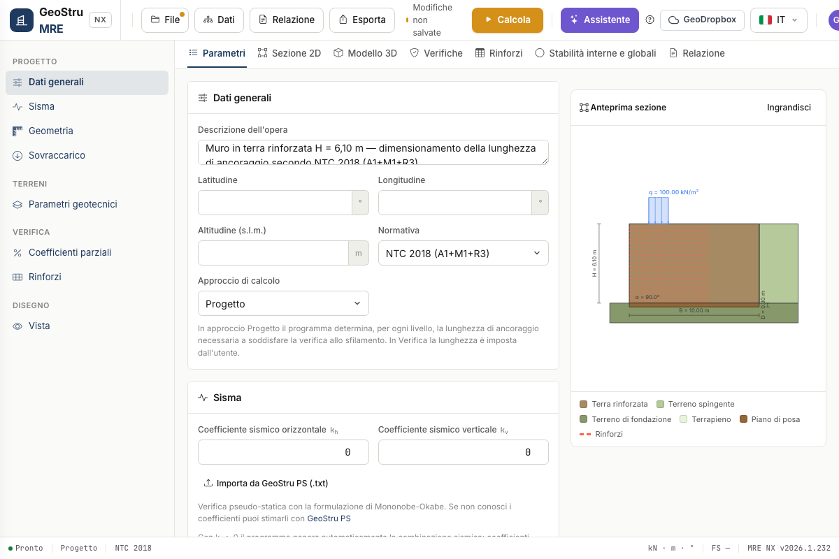
Task: Open the Assistente panel
Action: [600, 20]
